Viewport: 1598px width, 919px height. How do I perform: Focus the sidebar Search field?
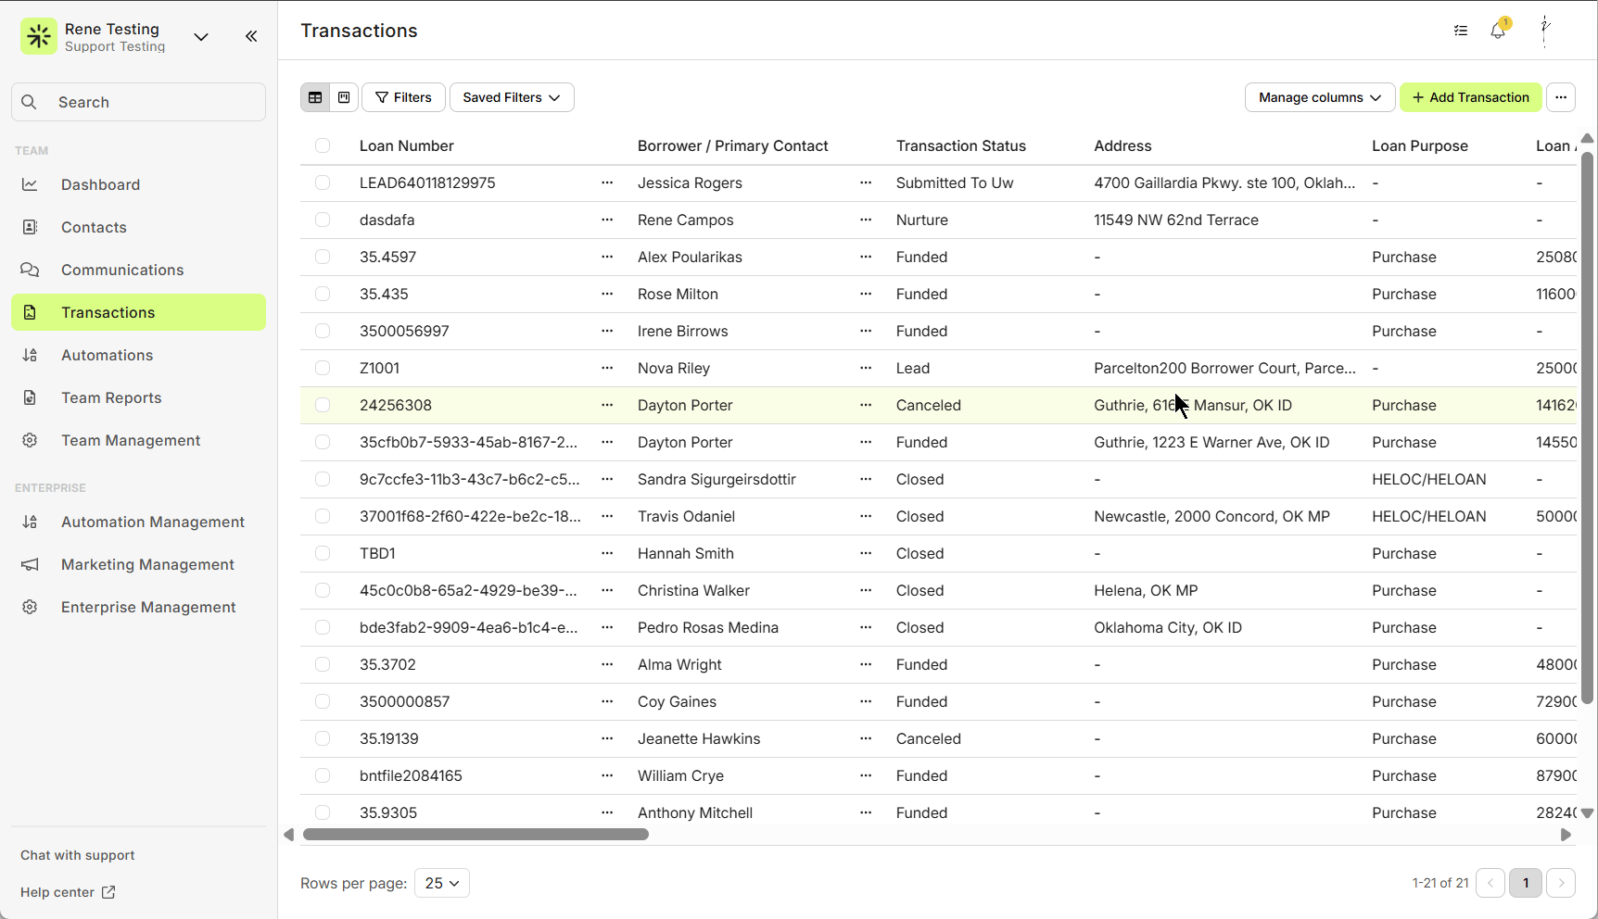(x=139, y=102)
